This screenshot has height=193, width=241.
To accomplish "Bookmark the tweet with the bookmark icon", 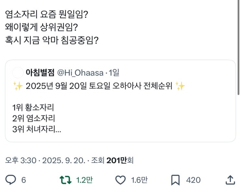I will coord(175,180).
